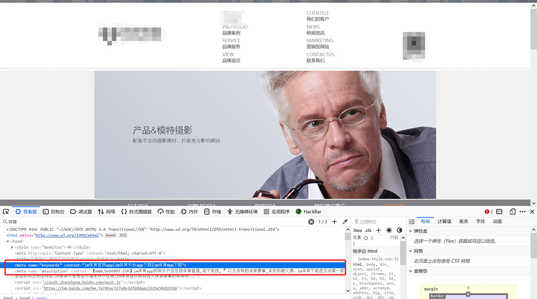This screenshot has height=299, width=537.
Task: Open the 内存 memory tab
Action: (189, 211)
